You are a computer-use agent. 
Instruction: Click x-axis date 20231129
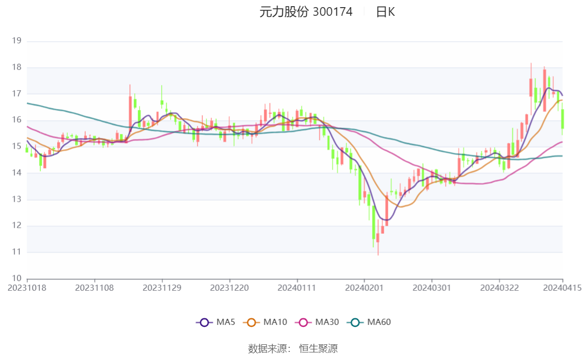pos(162,288)
